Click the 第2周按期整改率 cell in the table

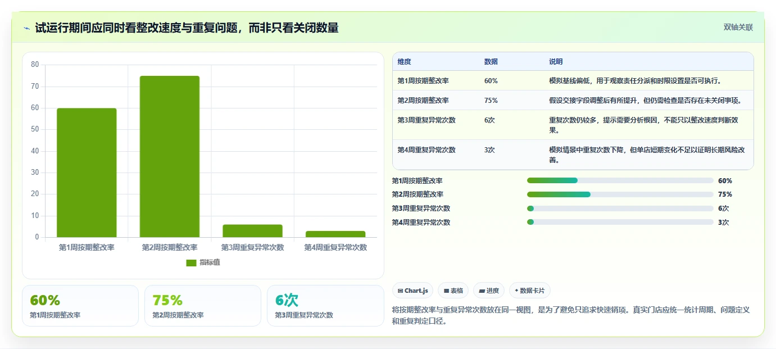tap(423, 101)
